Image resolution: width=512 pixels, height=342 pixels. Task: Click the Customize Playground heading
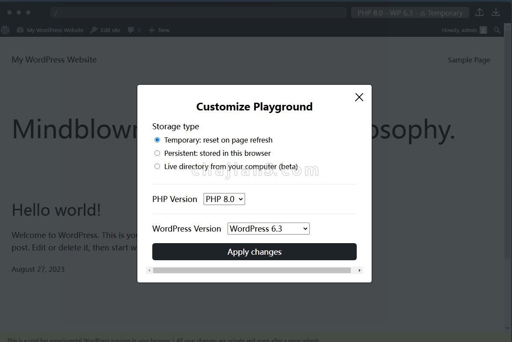pyautogui.click(x=255, y=107)
